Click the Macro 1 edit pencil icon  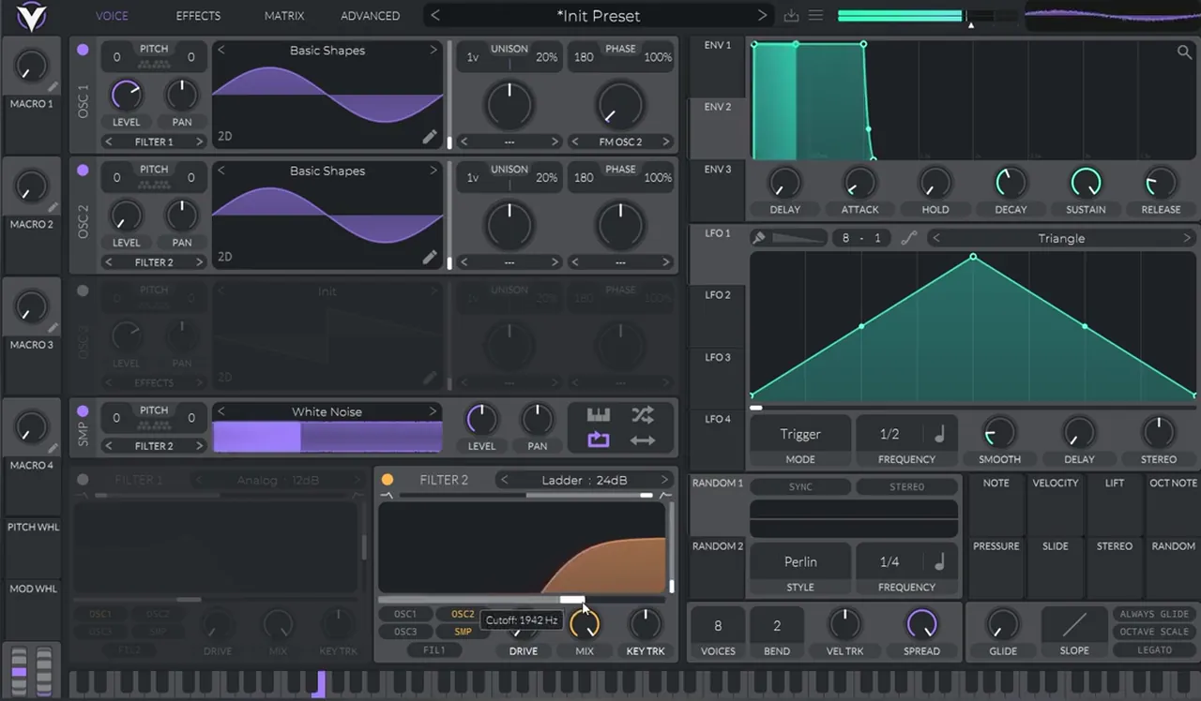coord(53,87)
